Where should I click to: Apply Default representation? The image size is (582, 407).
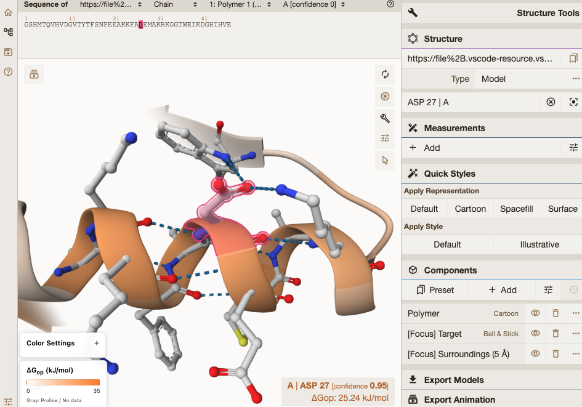pos(424,209)
